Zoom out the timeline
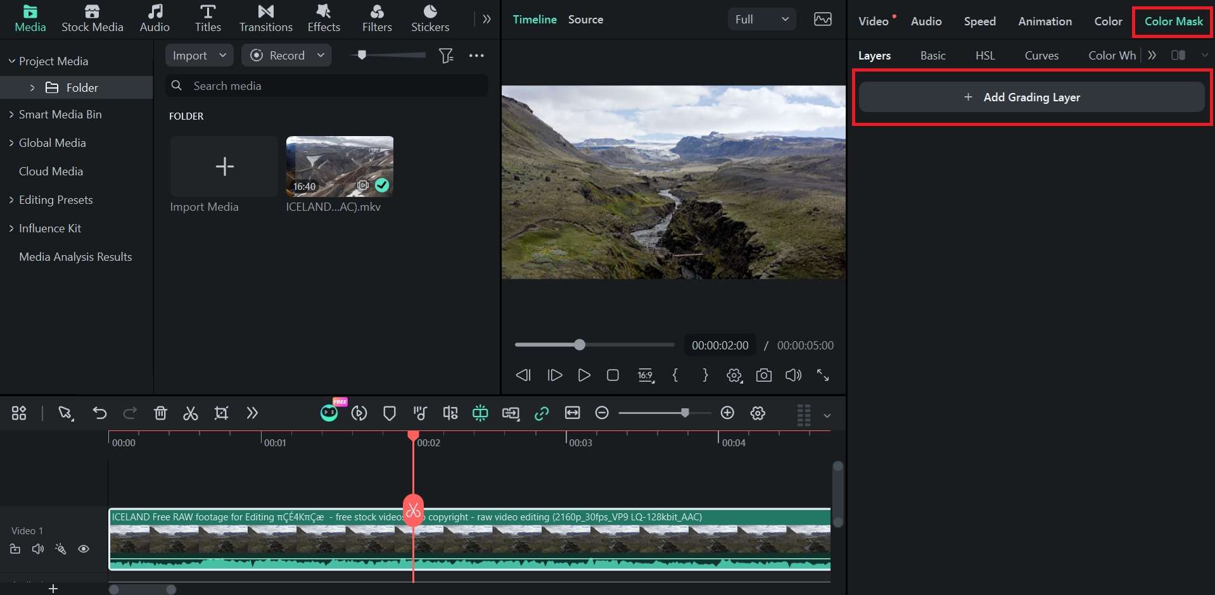The height and width of the screenshot is (595, 1215). click(602, 413)
